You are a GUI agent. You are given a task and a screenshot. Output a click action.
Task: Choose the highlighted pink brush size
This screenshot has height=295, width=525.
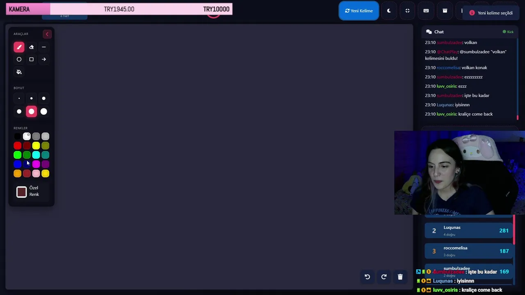(31, 111)
